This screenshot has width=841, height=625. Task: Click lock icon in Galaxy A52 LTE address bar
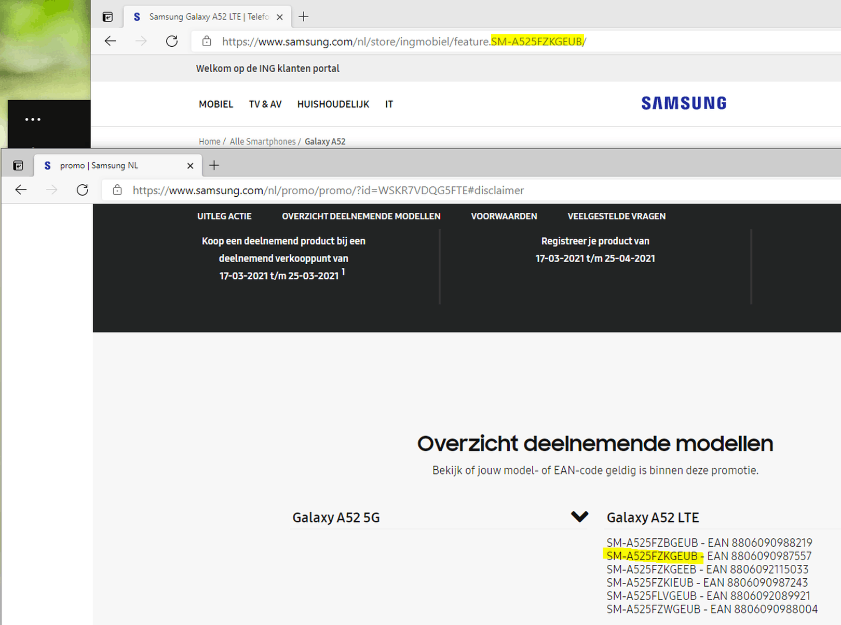point(207,41)
